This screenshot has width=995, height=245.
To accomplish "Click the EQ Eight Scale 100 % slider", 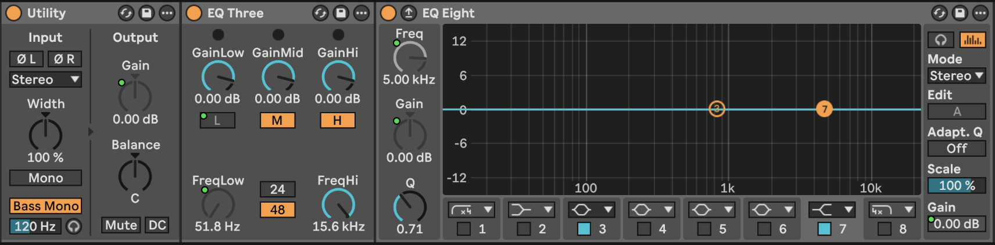I will point(957,186).
